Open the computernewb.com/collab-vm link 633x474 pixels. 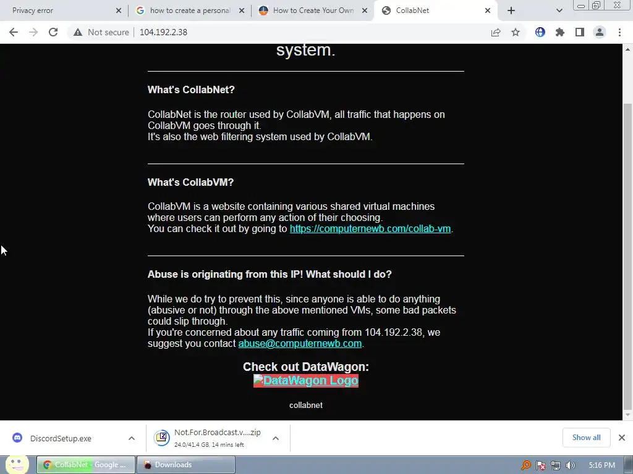click(370, 228)
